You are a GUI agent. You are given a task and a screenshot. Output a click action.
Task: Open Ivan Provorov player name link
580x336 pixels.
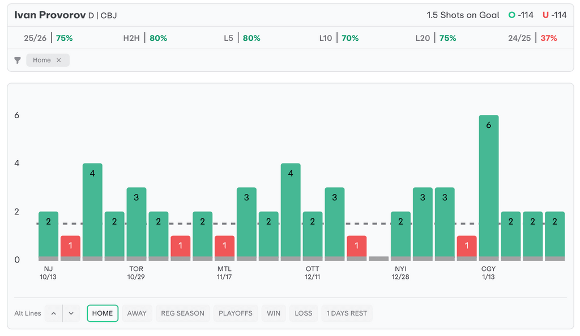click(x=50, y=15)
